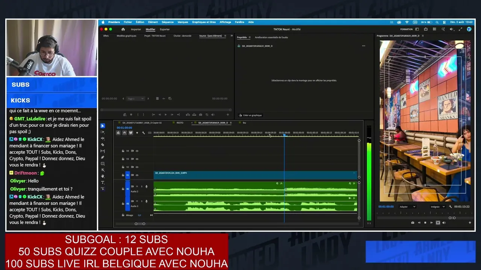This screenshot has height=270, width=481.
Task: Select the Modifier mode
Action: tap(150, 29)
